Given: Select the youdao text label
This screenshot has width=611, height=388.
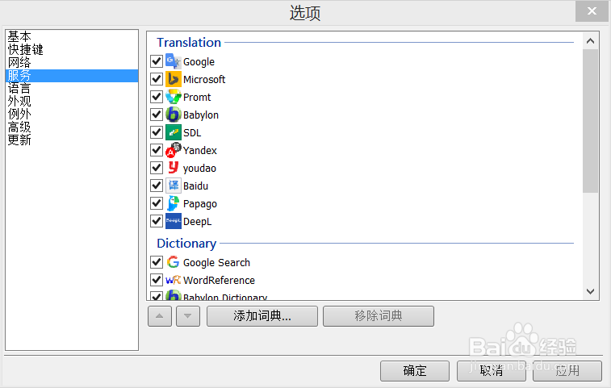Looking at the screenshot, I should [x=199, y=169].
